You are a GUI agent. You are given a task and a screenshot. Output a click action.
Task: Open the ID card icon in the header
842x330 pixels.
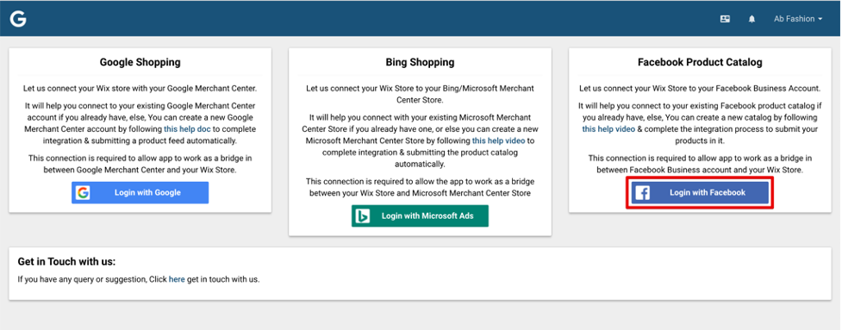tap(725, 19)
